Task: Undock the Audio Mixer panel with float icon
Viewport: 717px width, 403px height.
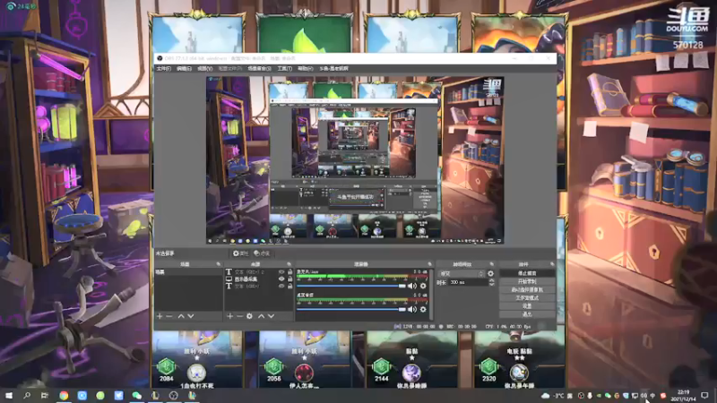Action: coord(429,264)
